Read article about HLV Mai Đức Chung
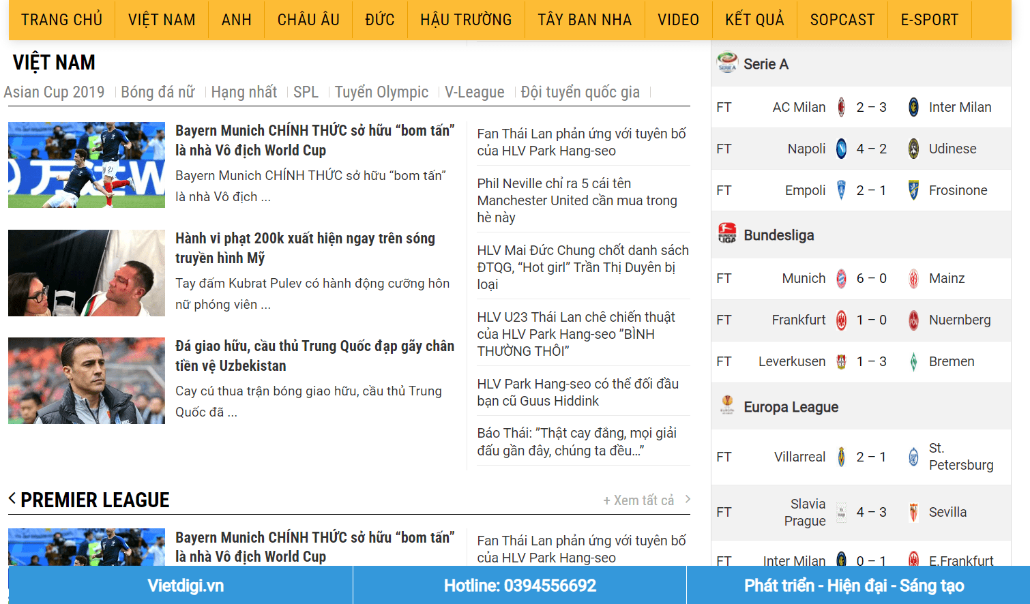Image resolution: width=1030 pixels, height=604 pixels. 583,267
